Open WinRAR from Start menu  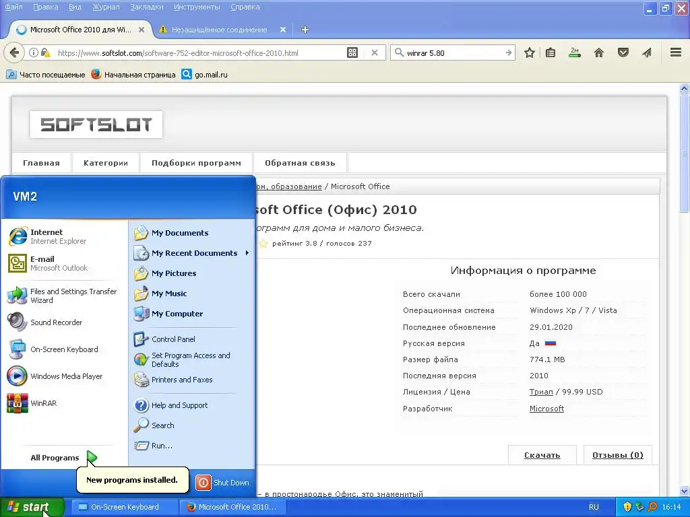tap(32, 403)
